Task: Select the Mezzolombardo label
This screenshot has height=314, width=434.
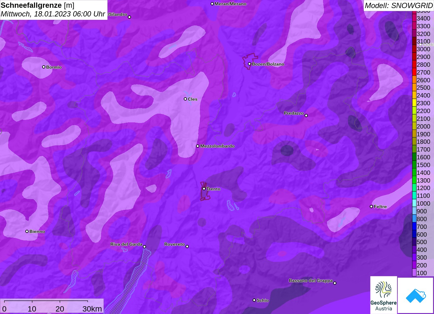Action: click(x=217, y=146)
